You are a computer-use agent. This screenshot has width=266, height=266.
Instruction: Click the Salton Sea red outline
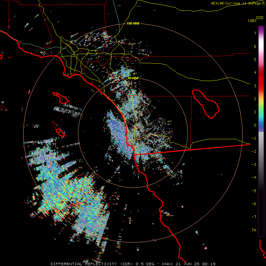[x=206, y=104]
